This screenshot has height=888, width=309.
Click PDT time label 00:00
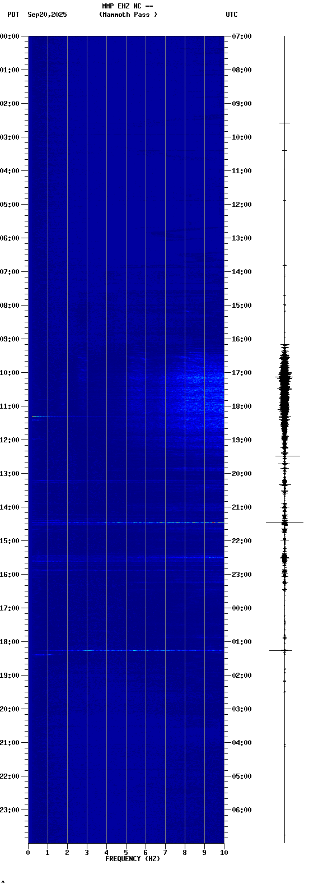click(10, 36)
